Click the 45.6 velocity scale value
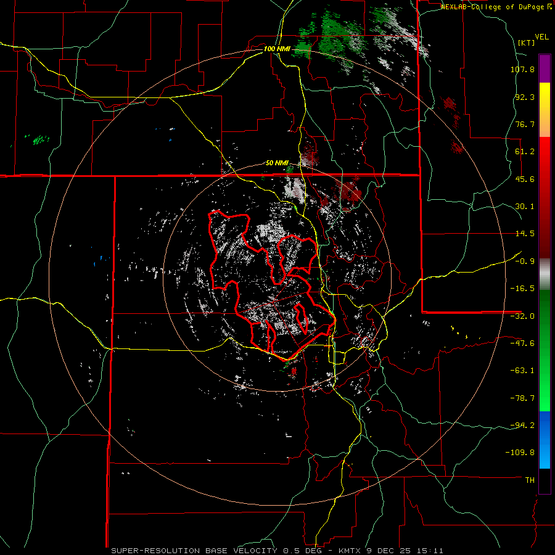Image resolution: width=555 pixels, height=555 pixels. [x=525, y=179]
